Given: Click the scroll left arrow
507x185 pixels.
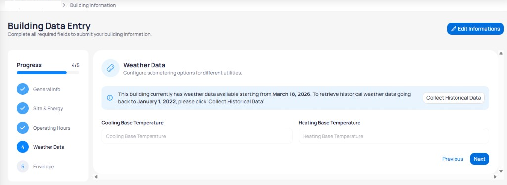Looking at the screenshot, I should point(96,177).
